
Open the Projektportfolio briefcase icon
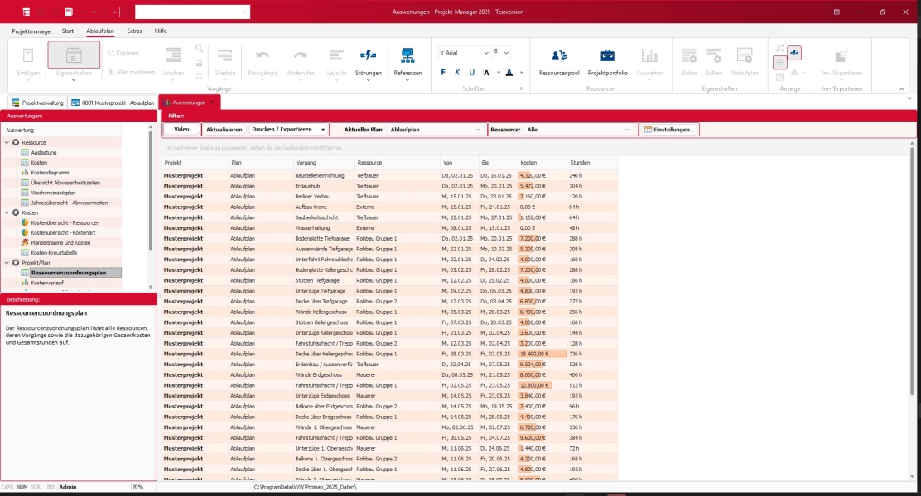pyautogui.click(x=607, y=62)
